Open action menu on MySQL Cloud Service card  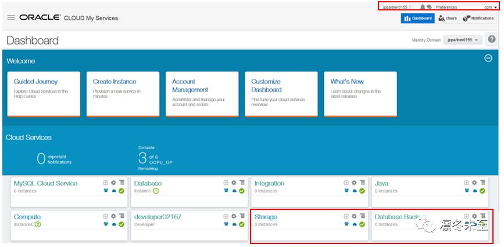(x=121, y=183)
